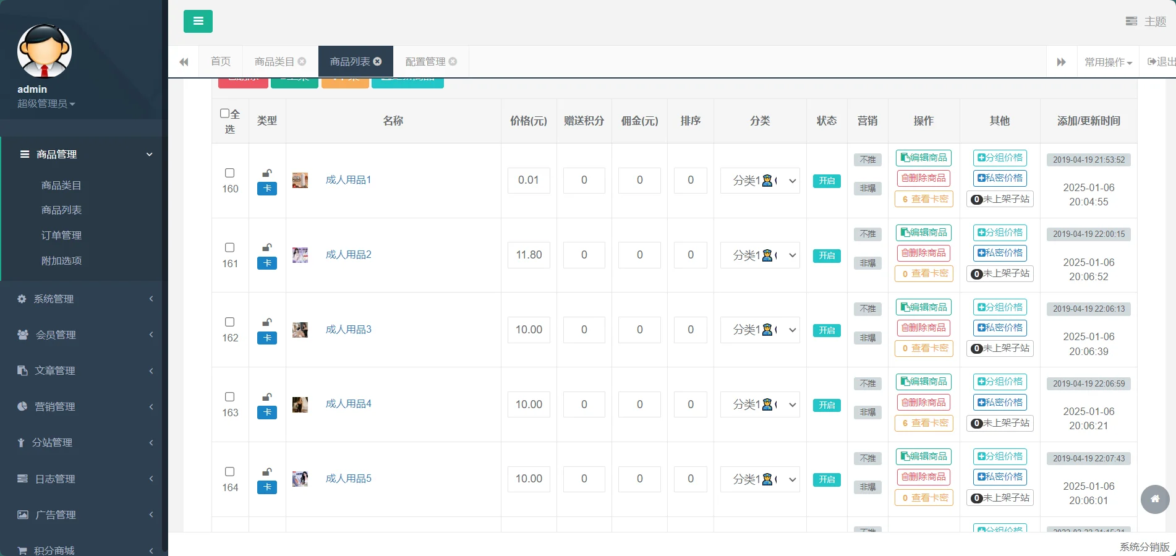Open 订单管理 in the sidebar
The height and width of the screenshot is (556, 1176).
(61, 236)
